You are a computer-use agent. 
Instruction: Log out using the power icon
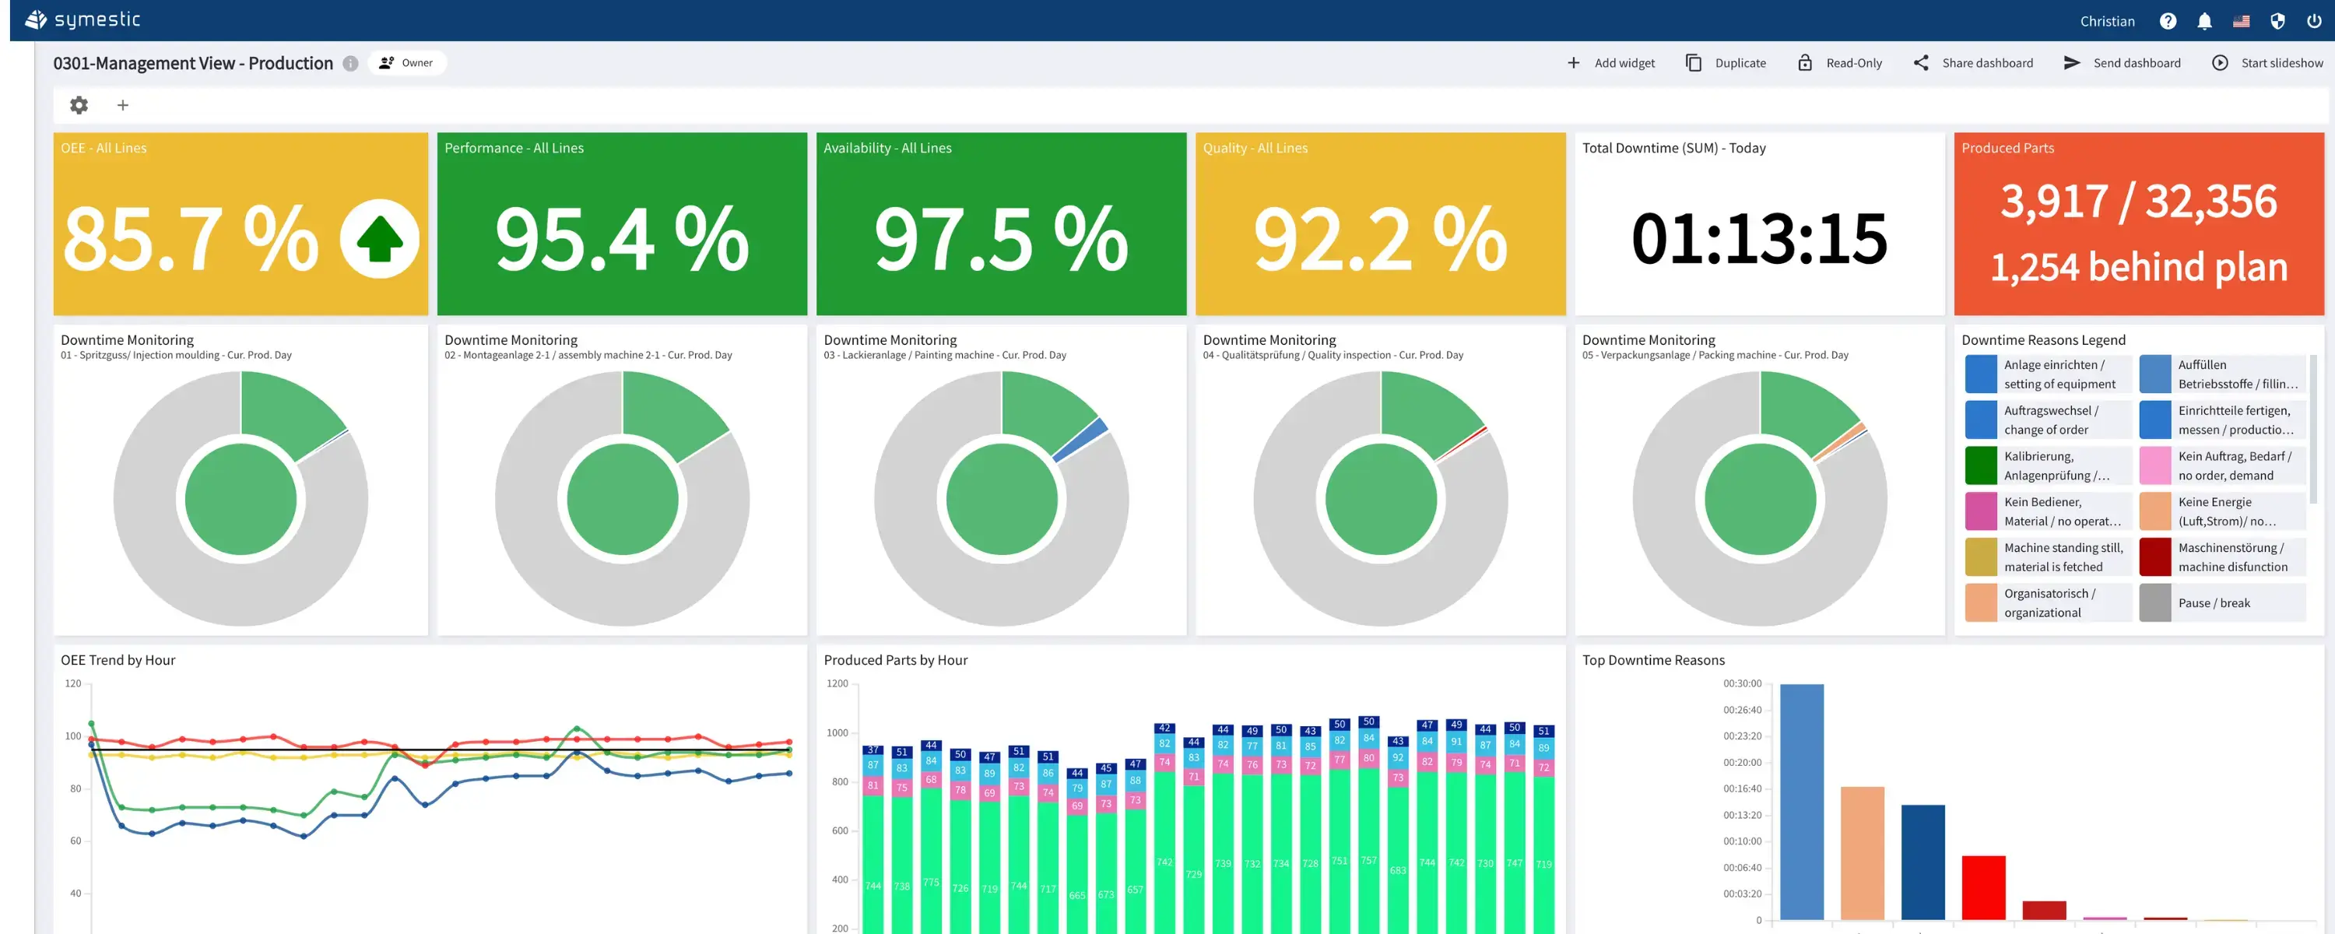2314,21
